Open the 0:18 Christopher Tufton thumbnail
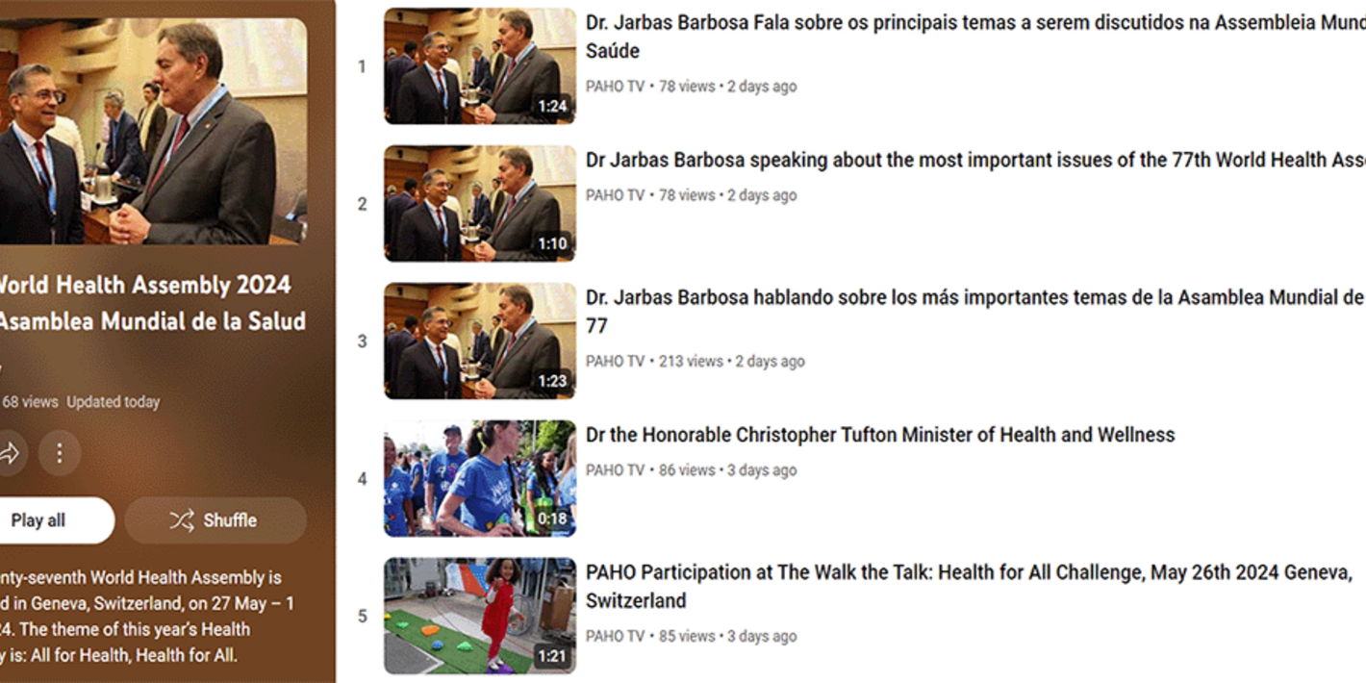The image size is (1366, 683). [x=480, y=479]
